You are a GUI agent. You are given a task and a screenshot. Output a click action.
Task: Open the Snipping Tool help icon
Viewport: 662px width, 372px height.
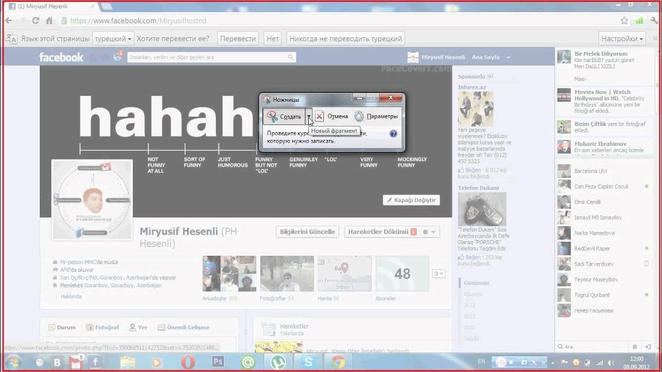click(393, 133)
